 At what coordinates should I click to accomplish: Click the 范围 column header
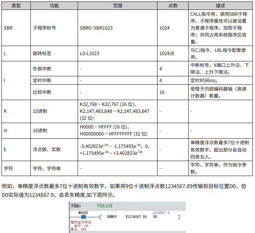(117, 6)
